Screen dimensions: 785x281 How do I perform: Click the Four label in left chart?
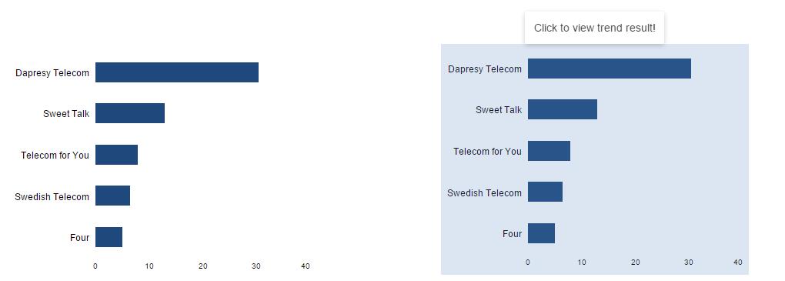[79, 237]
